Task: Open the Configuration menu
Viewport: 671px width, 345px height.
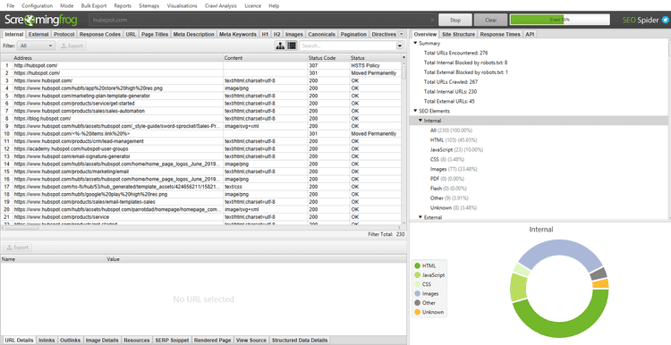Action: 37,6
